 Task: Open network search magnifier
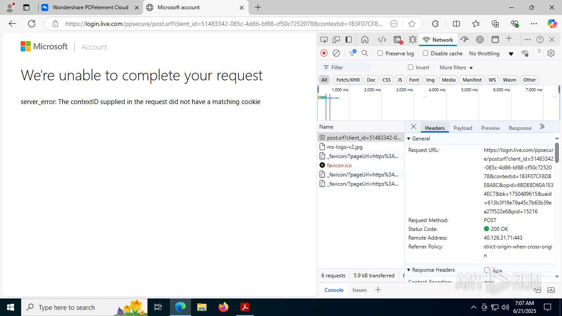tap(365, 53)
